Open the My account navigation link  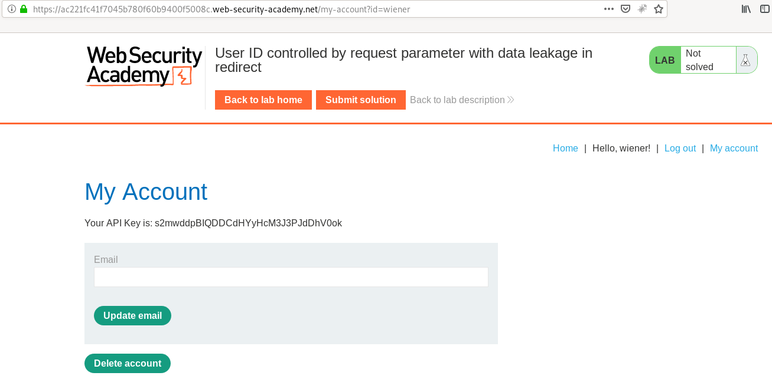[734, 149]
